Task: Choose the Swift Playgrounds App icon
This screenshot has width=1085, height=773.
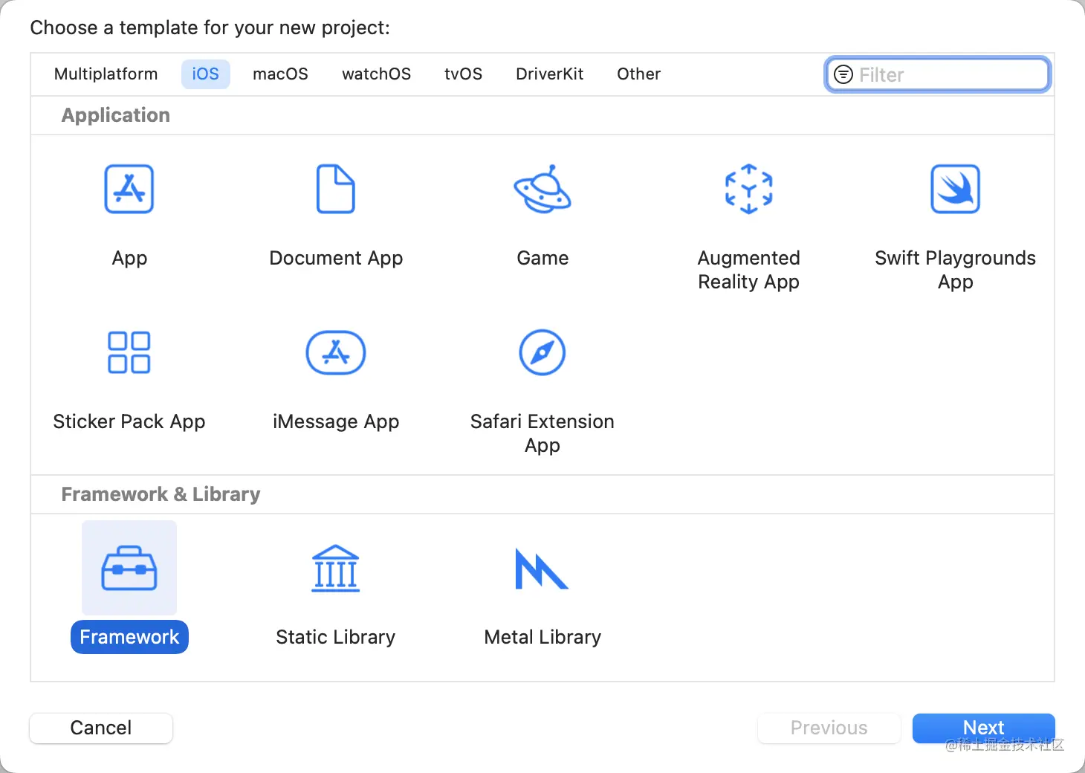Action: [x=956, y=189]
